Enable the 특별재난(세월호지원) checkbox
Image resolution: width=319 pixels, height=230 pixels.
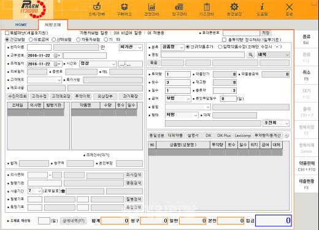pos(7,33)
